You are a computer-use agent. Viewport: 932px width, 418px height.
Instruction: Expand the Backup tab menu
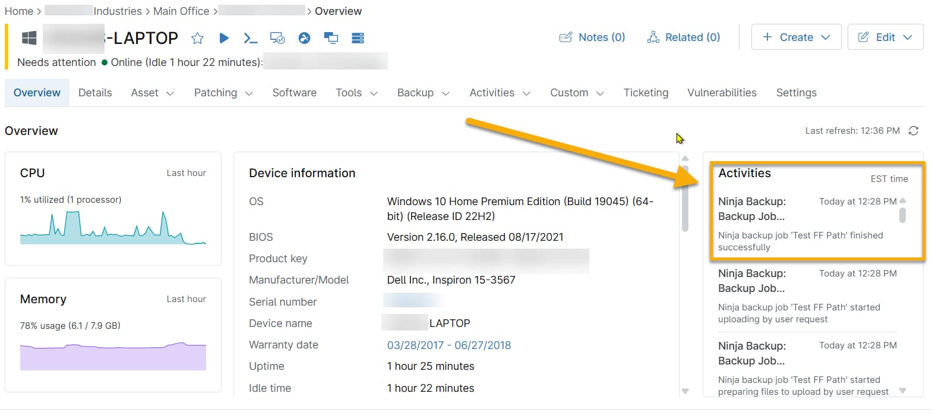pyautogui.click(x=423, y=93)
